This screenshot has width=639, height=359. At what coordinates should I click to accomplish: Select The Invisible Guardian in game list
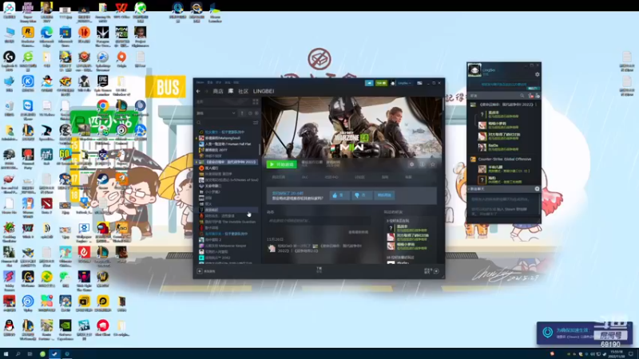[x=228, y=222]
